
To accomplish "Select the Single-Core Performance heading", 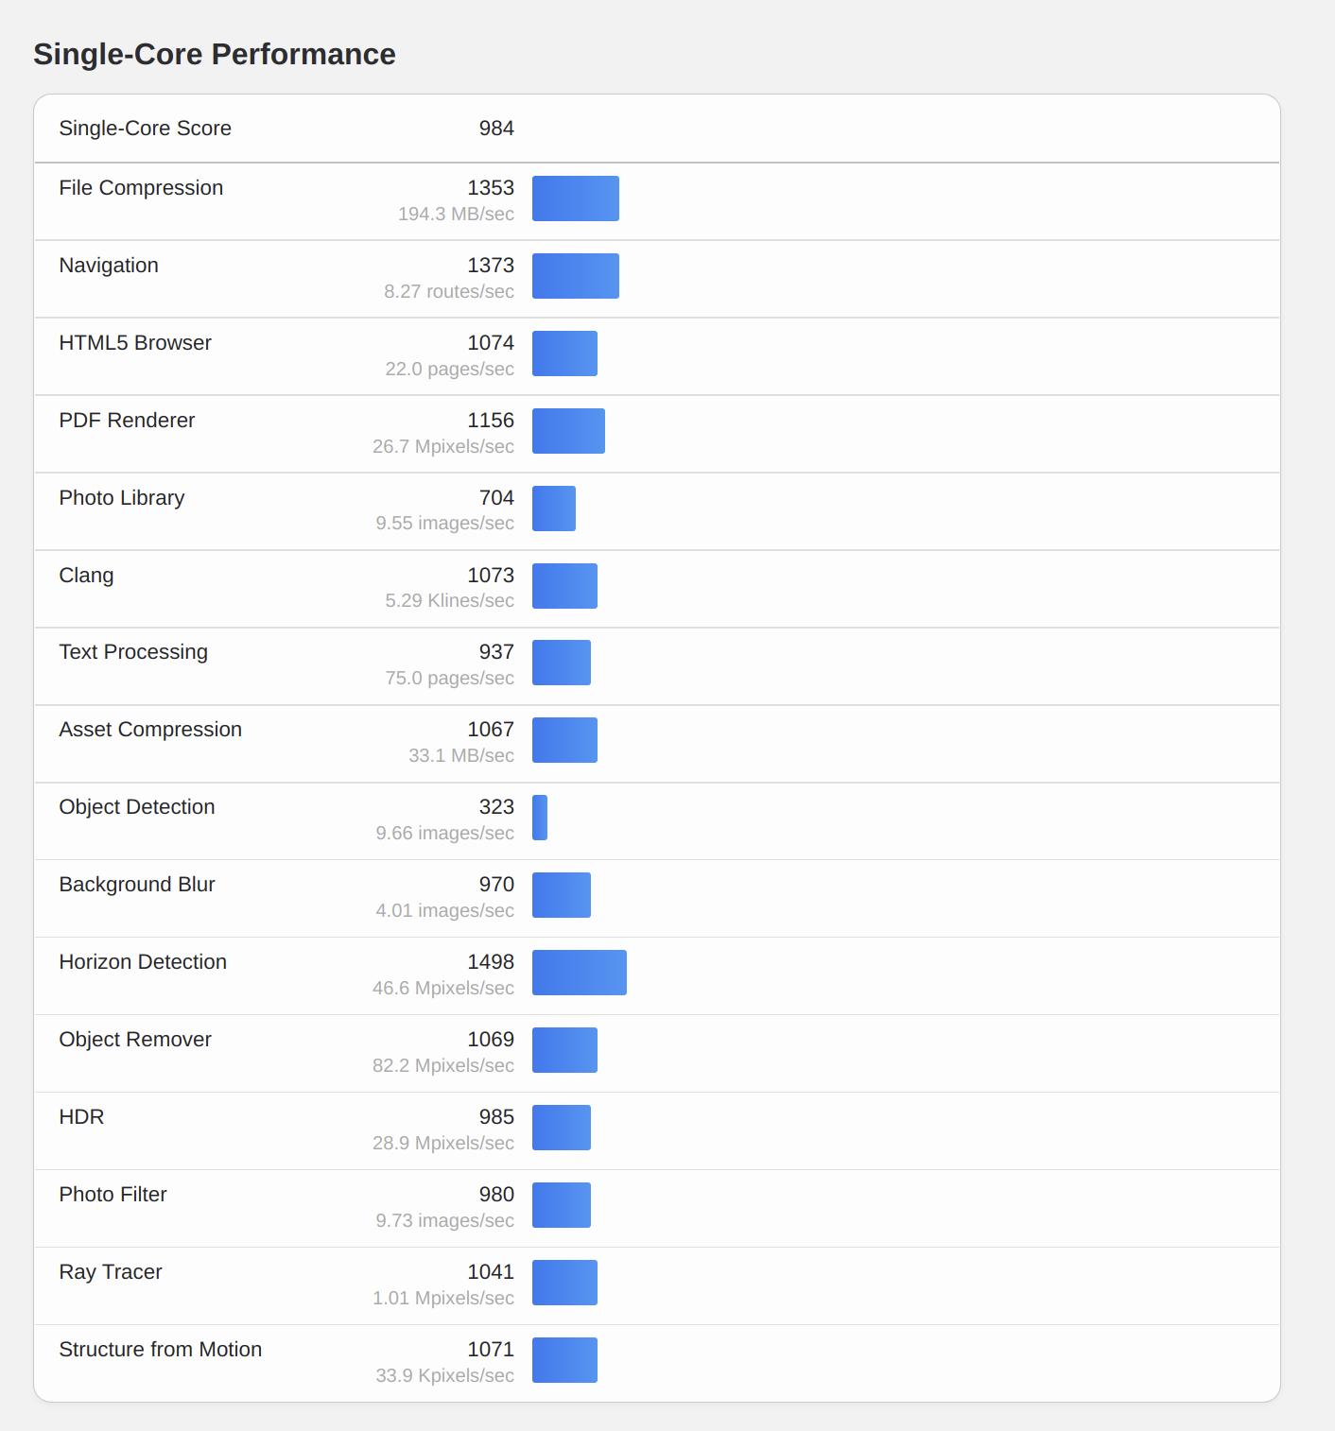I will (x=215, y=55).
